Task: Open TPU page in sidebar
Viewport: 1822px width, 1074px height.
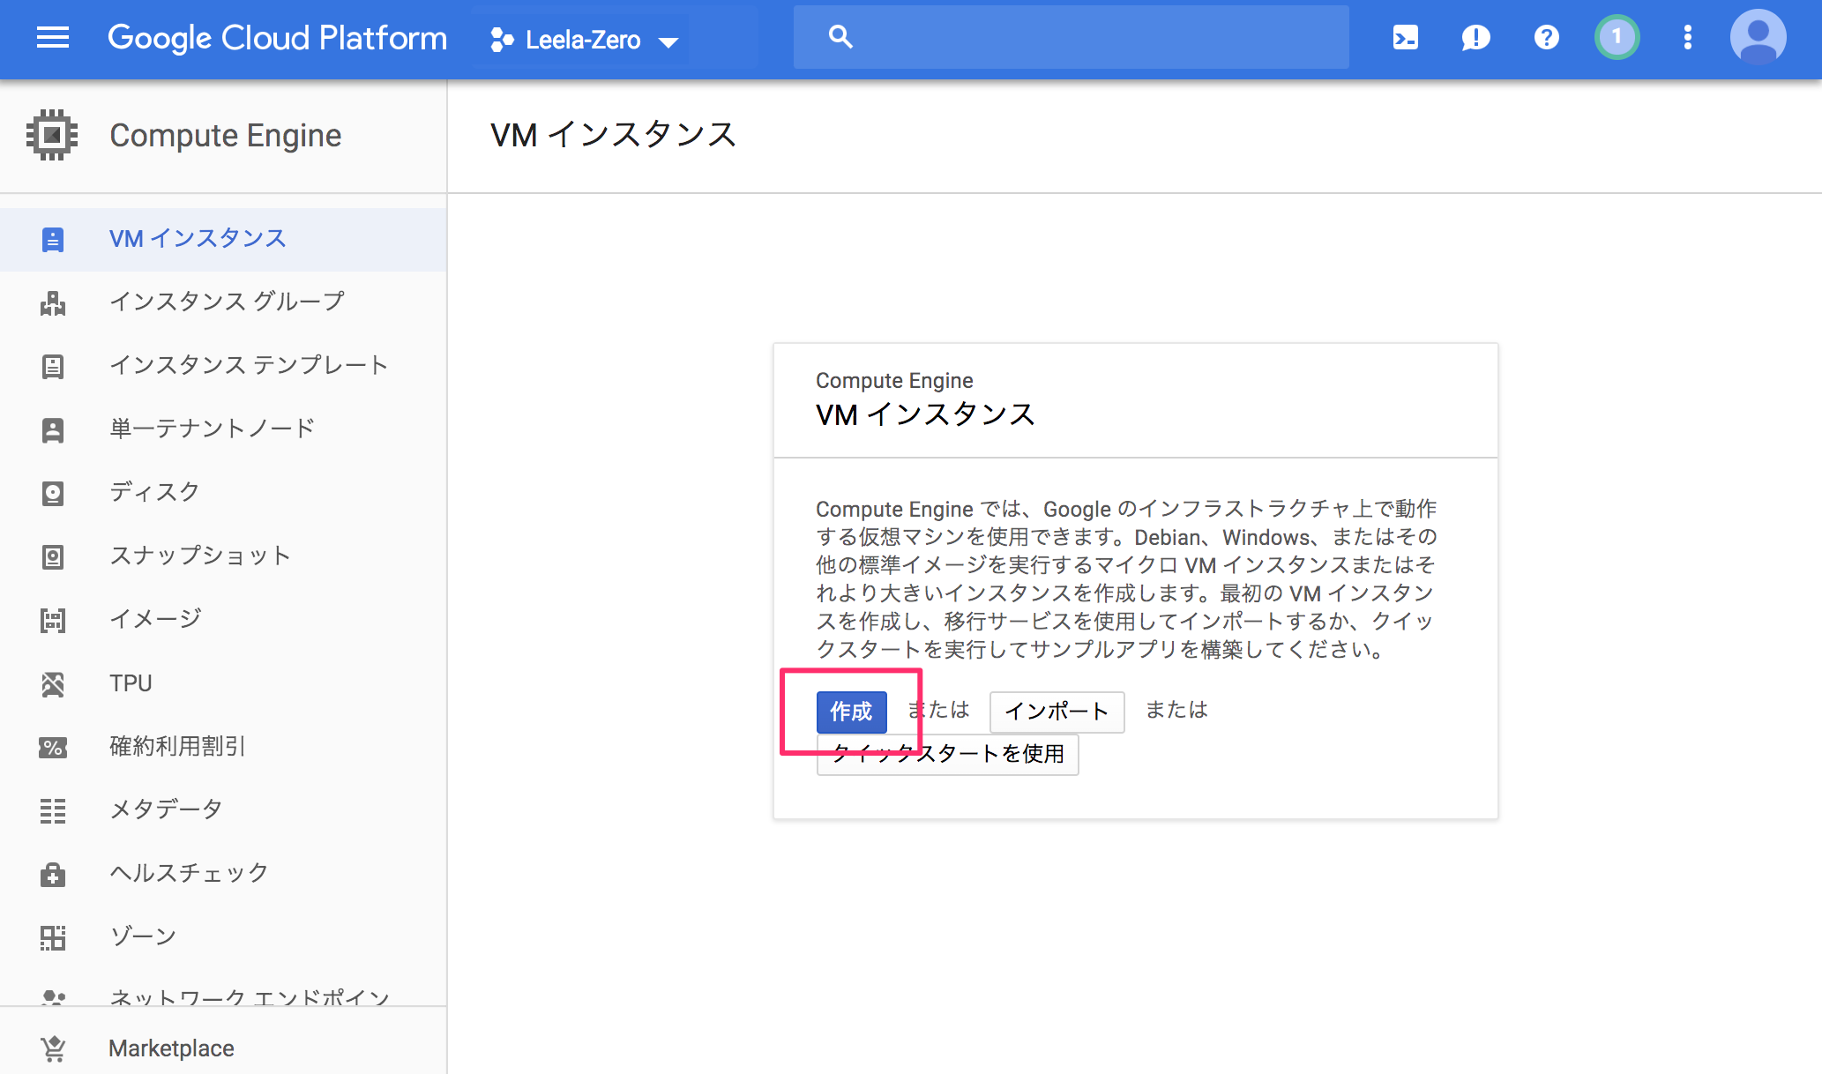Action: point(223,683)
